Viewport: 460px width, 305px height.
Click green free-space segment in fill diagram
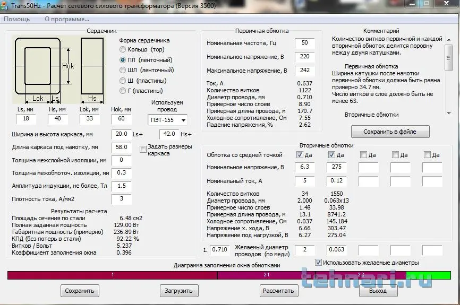click(x=428, y=275)
